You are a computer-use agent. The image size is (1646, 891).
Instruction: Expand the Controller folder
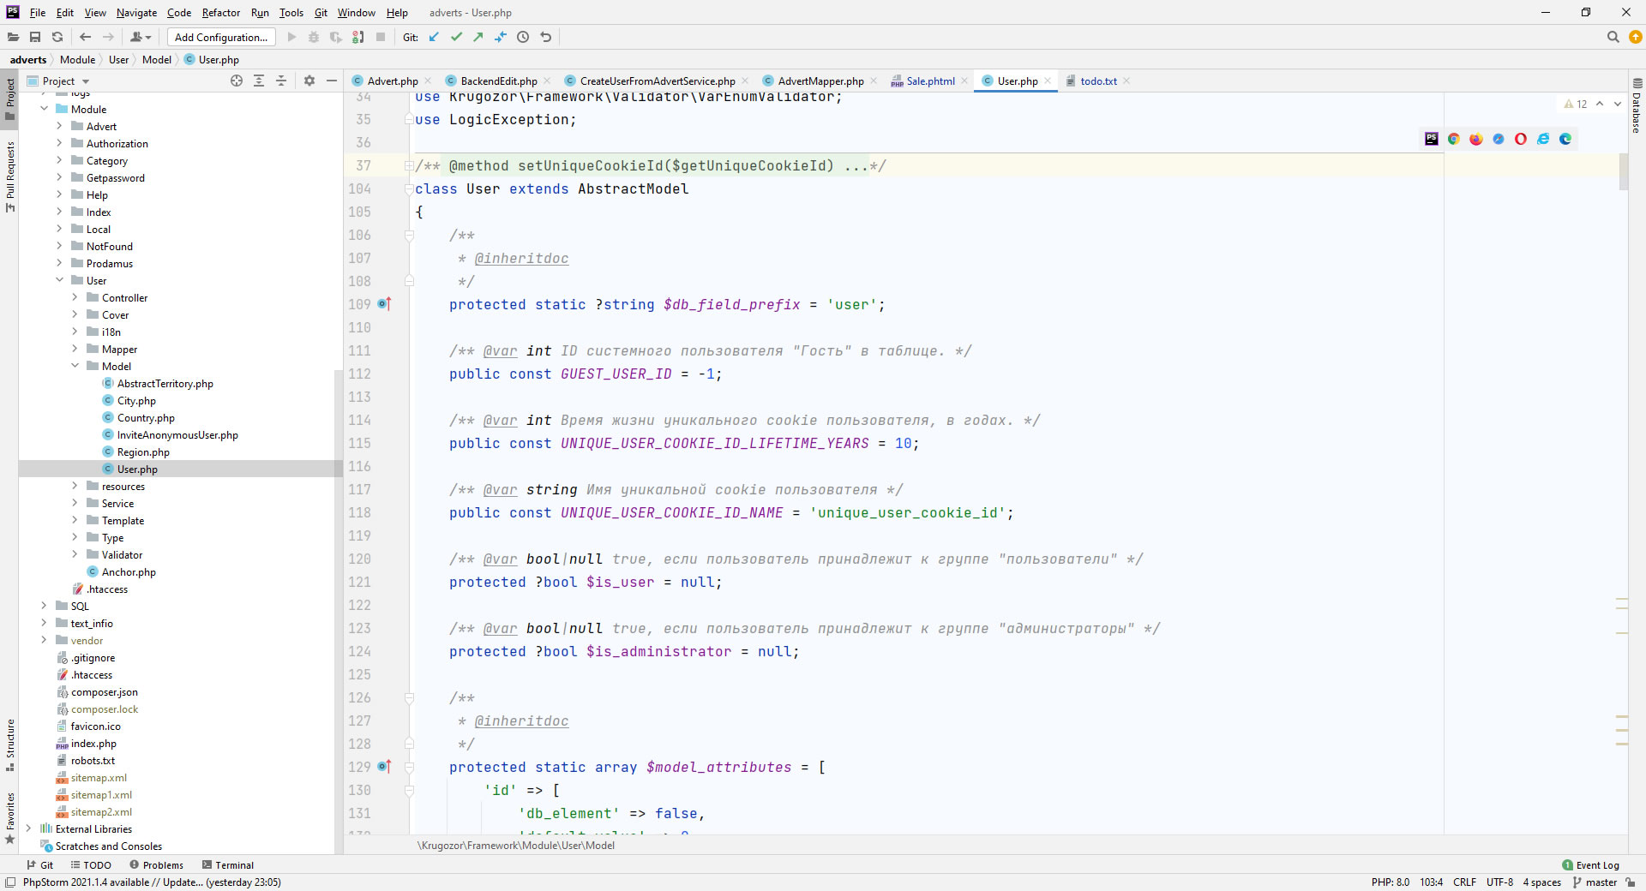75,297
